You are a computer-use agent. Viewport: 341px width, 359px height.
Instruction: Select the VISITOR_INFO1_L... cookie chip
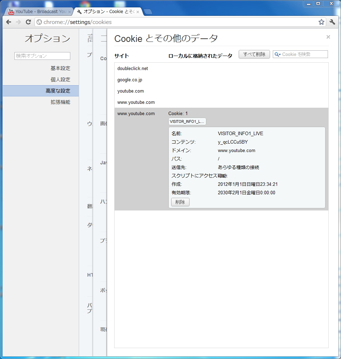point(187,121)
